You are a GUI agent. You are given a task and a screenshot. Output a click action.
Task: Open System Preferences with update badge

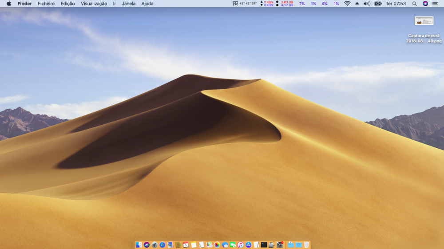pos(280,245)
